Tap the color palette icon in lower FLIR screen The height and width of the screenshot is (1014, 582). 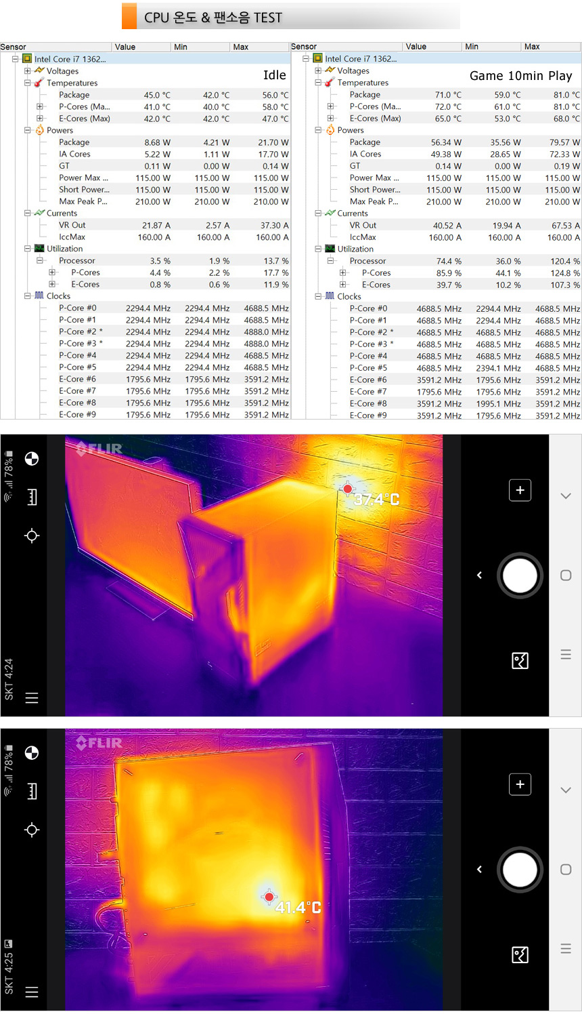(32, 753)
